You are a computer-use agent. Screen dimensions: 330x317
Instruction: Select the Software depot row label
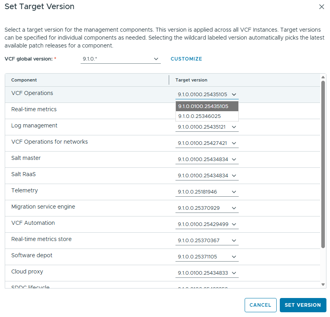click(32, 255)
